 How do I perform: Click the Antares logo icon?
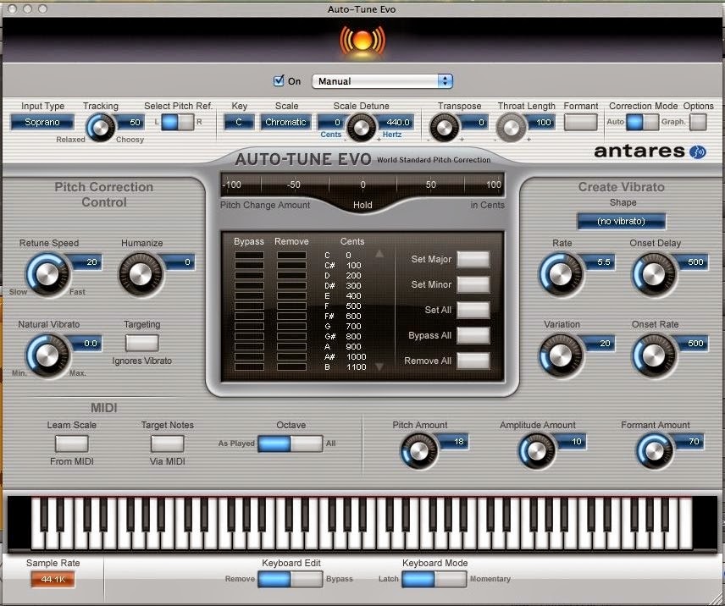(x=697, y=151)
